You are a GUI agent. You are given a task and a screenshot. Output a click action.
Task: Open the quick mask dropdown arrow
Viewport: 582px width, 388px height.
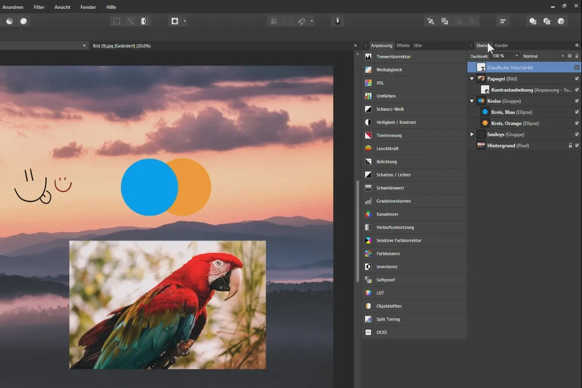pos(185,21)
